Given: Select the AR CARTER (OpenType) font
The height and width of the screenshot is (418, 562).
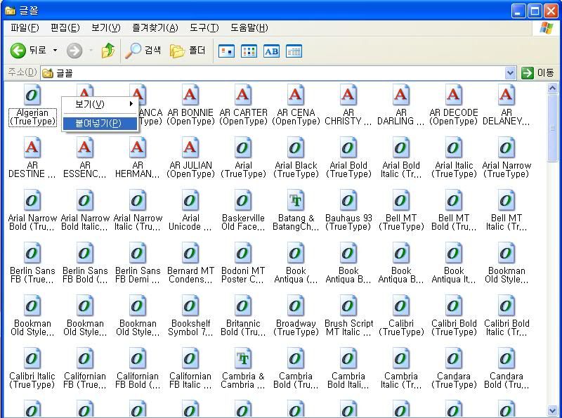Looking at the screenshot, I should pos(243,105).
